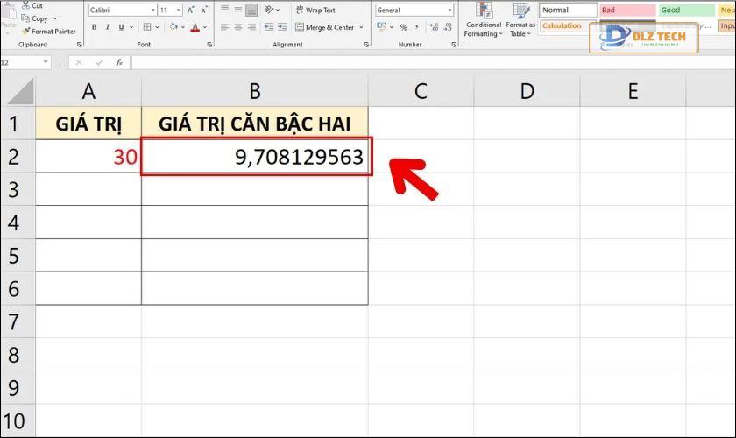The height and width of the screenshot is (438, 736).
Task: Click Decrease Indent icon
Action: coord(269,27)
